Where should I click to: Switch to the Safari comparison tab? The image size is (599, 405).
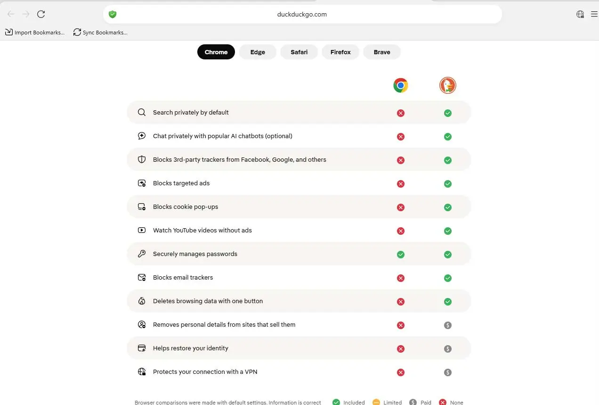pos(299,52)
